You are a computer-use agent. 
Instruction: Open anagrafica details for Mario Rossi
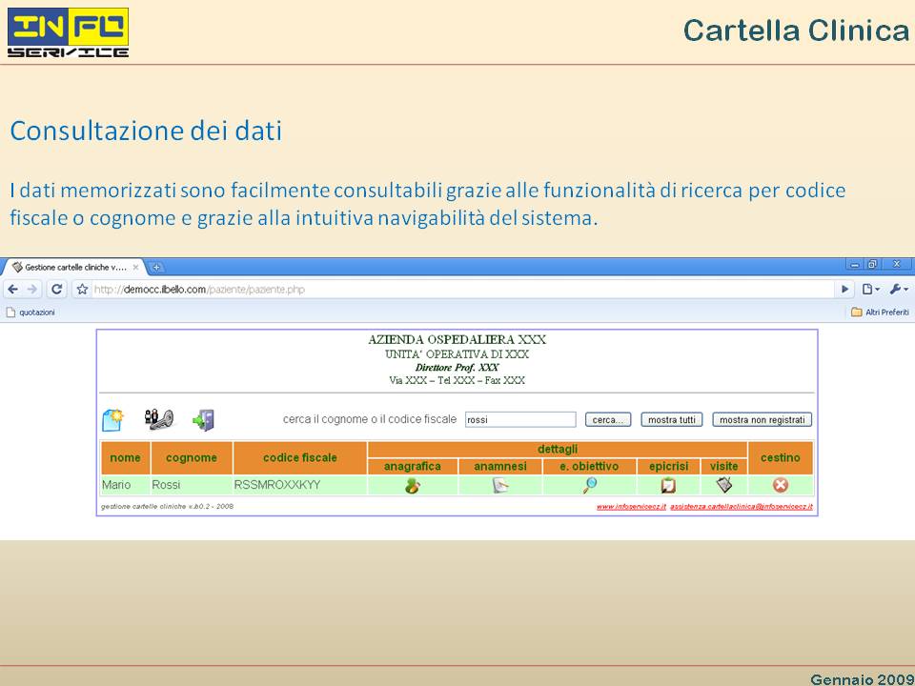tap(412, 486)
